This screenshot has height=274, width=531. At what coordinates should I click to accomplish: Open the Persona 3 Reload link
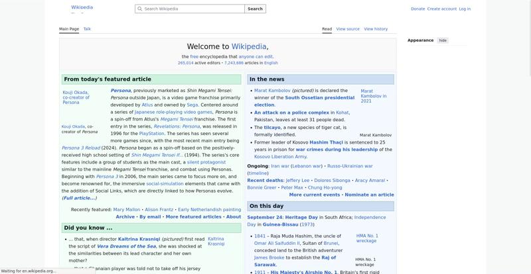click(x=81, y=148)
